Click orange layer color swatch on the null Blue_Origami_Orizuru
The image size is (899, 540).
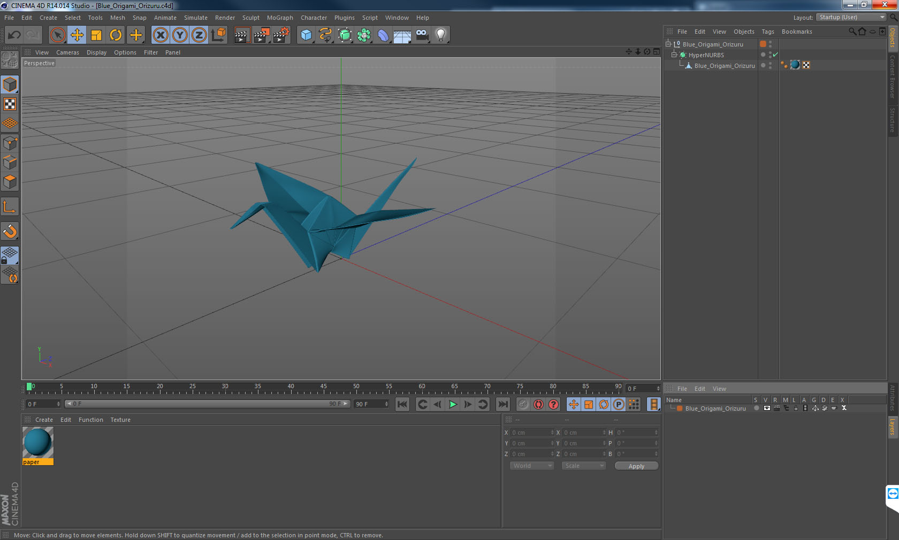tap(763, 44)
